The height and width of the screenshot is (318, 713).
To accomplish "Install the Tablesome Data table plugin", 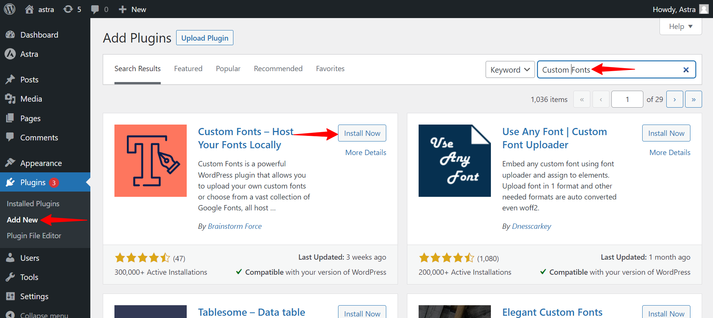I will (x=362, y=312).
